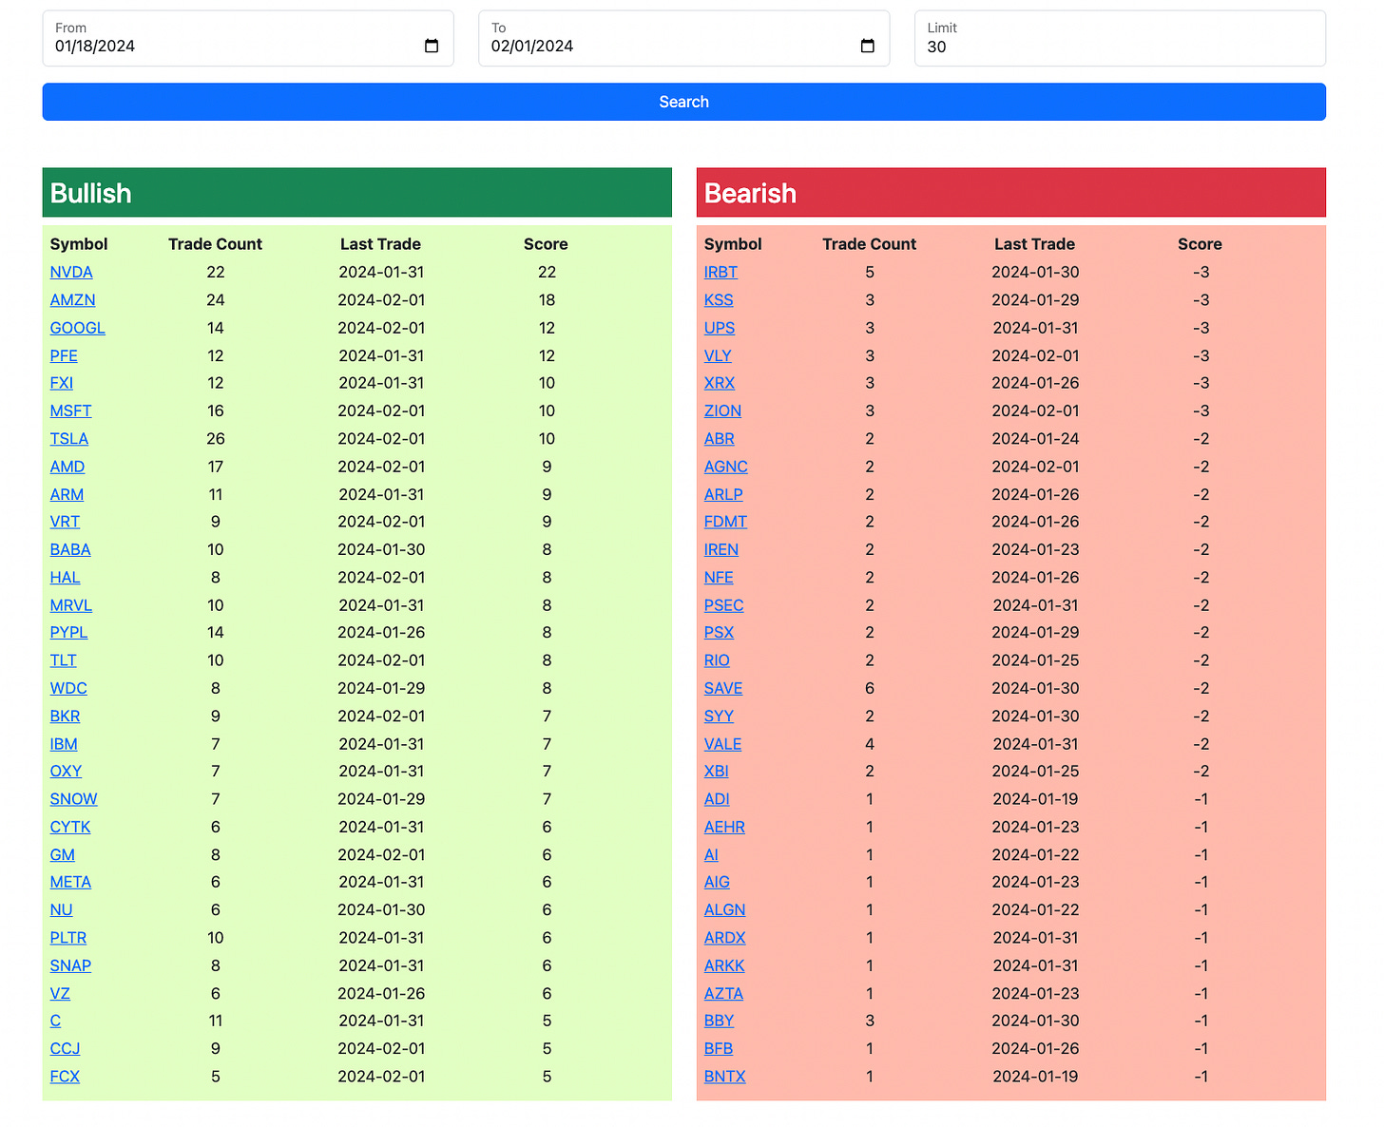Click the Bullish green header
The width and height of the screenshot is (1384, 1127).
coord(356,193)
